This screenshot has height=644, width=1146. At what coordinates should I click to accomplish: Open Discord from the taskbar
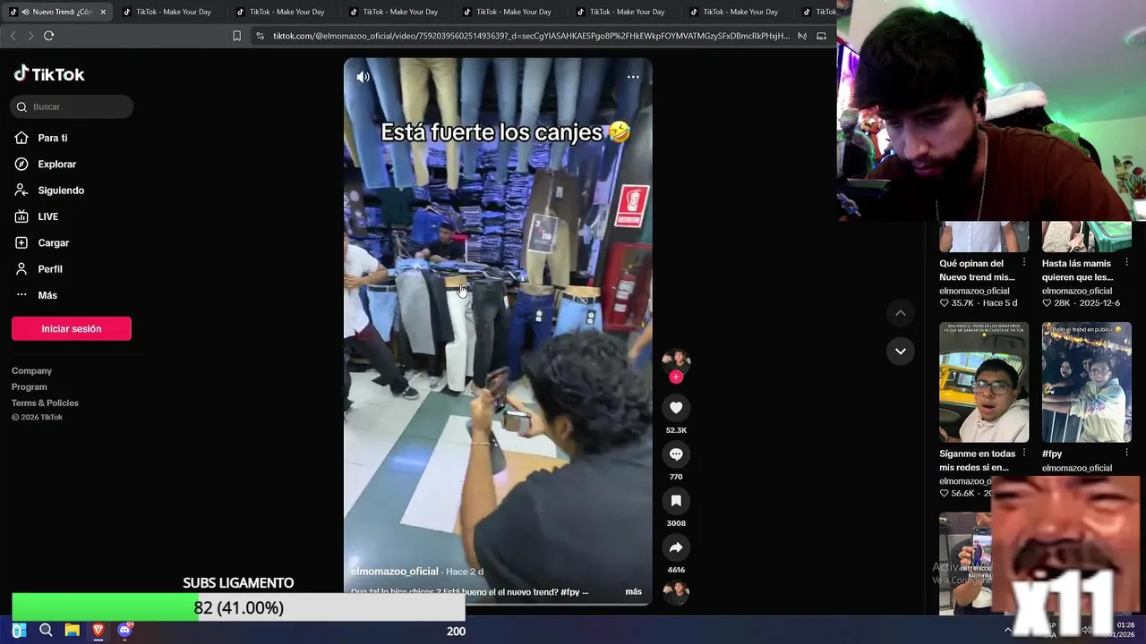pyautogui.click(x=124, y=631)
